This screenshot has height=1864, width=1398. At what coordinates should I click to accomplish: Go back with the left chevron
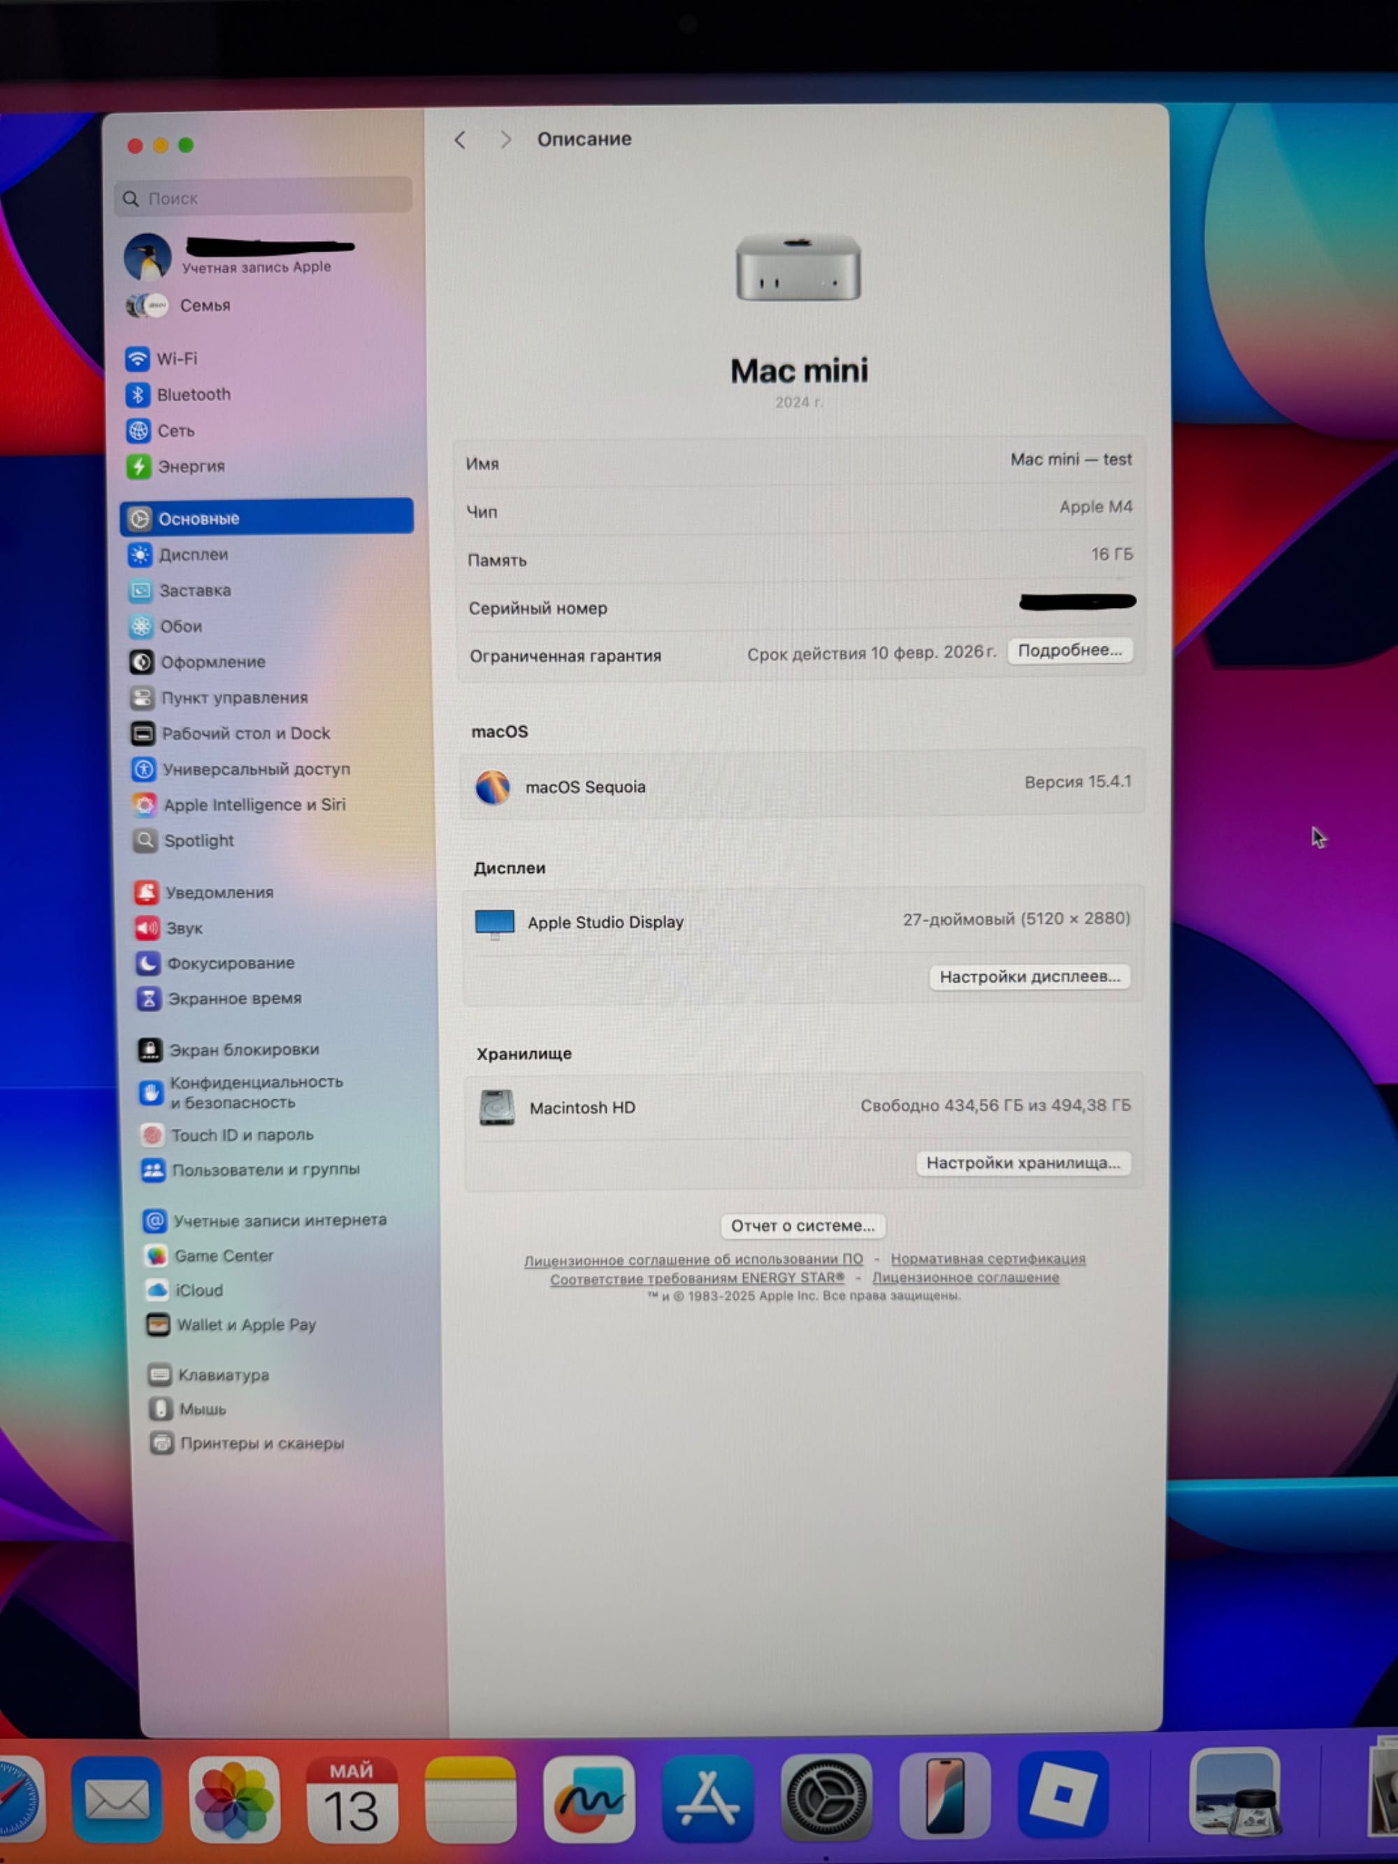click(x=460, y=140)
